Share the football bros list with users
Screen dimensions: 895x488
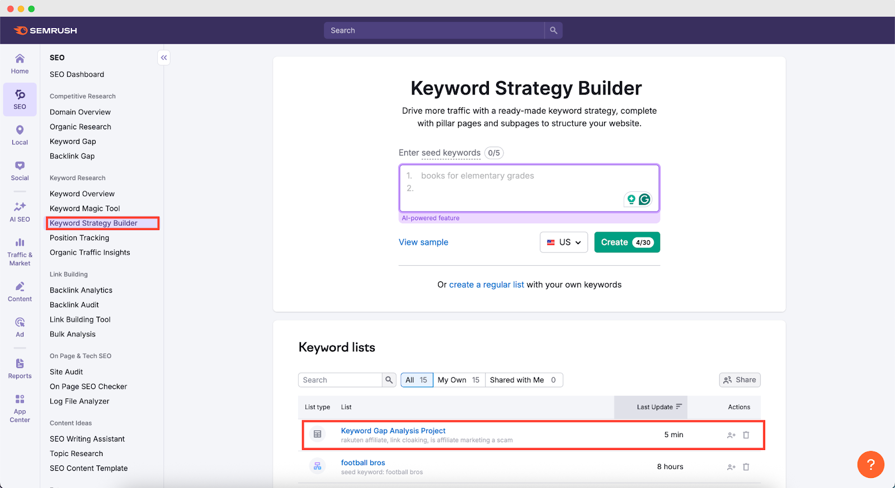coord(731,467)
